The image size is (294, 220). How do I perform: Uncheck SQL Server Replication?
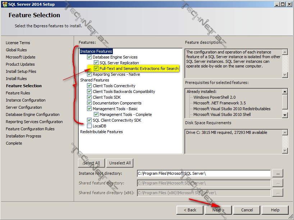click(96, 62)
